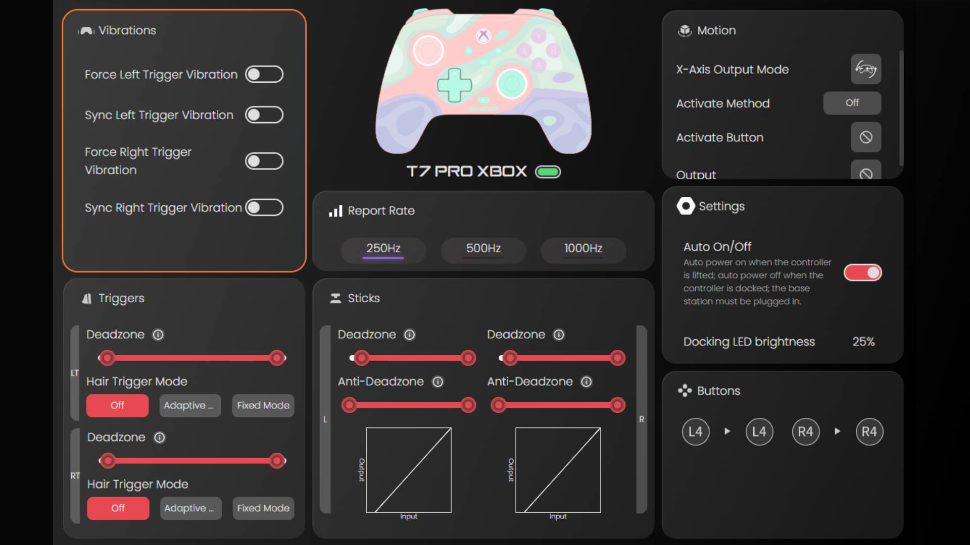
Task: Click the Vibrations controller icon
Action: [x=86, y=31]
